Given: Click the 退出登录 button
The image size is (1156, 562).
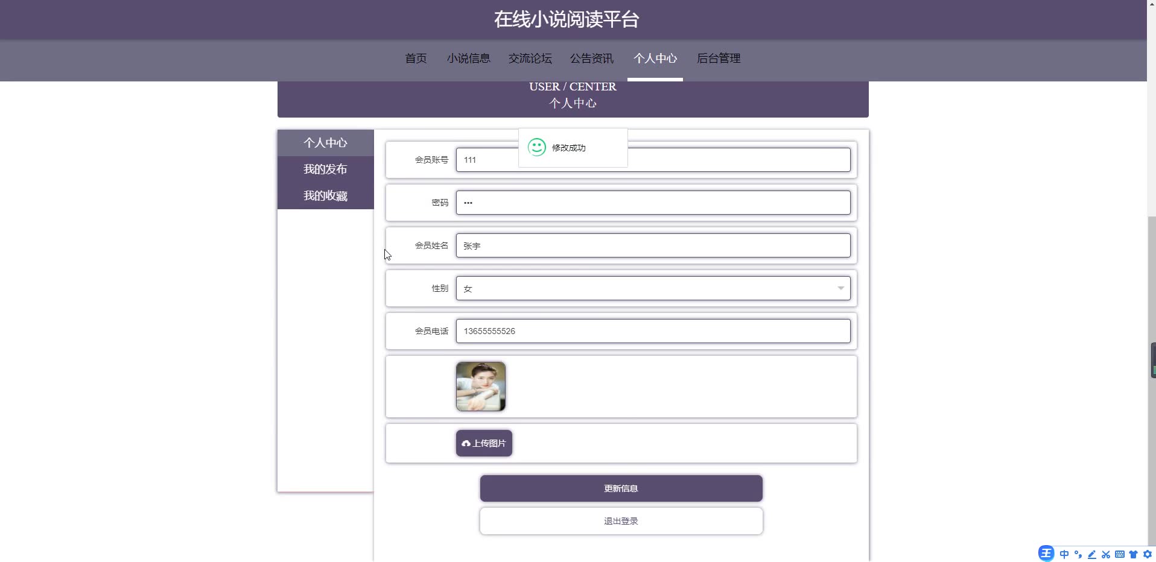Looking at the screenshot, I should 621,521.
